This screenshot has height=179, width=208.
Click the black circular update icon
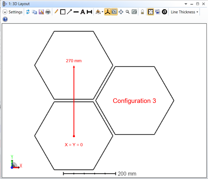click(x=164, y=12)
